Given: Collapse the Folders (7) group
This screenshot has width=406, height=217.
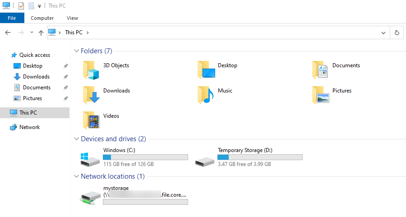Looking at the screenshot, I should click(76, 51).
